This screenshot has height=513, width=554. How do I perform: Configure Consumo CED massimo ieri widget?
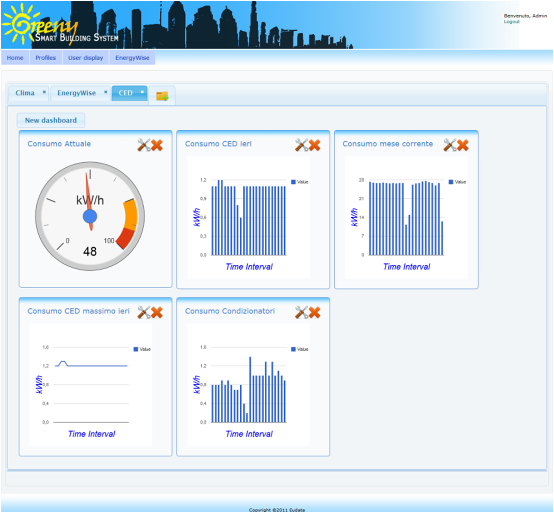[x=144, y=312]
